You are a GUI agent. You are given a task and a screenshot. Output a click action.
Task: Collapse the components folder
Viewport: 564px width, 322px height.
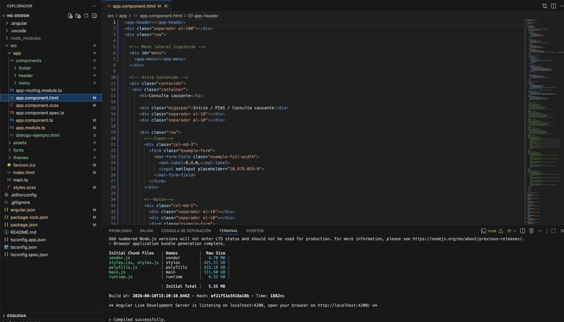[x=51, y=61]
